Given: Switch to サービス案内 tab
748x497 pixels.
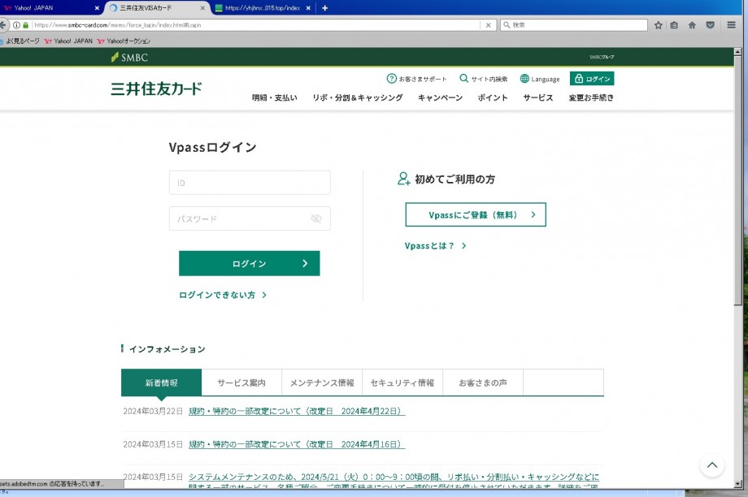Looking at the screenshot, I should [x=241, y=382].
